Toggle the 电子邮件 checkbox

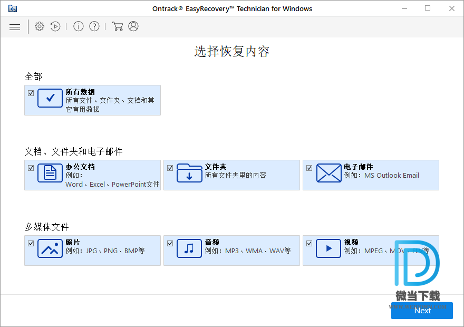click(309, 168)
